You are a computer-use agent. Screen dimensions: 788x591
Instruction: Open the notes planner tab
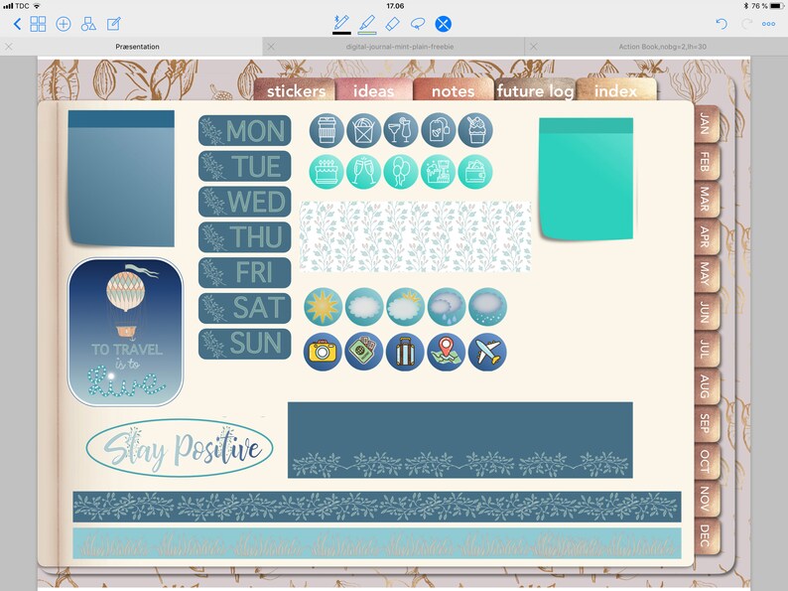pyautogui.click(x=453, y=89)
